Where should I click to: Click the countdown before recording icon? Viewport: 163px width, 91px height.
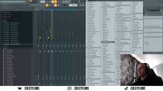(x=53, y=2)
